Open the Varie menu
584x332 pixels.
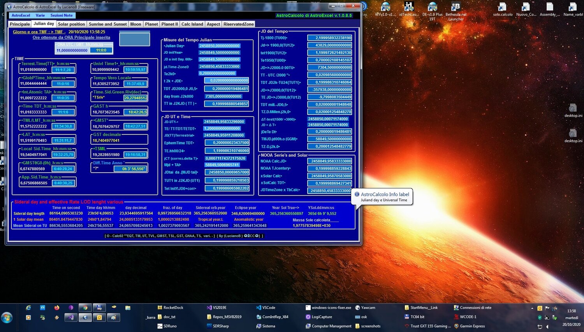(x=40, y=15)
